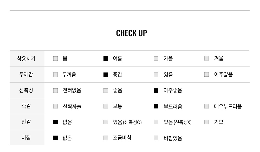
Task: Tick the 살짝까슬 texture checkbox
Action: (55, 106)
